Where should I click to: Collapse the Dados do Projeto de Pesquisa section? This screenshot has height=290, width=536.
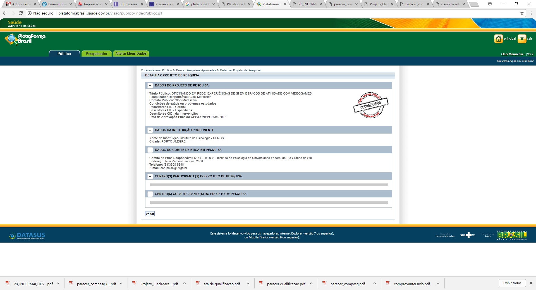(150, 86)
